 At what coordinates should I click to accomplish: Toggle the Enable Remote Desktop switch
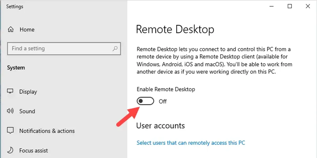pos(145,101)
